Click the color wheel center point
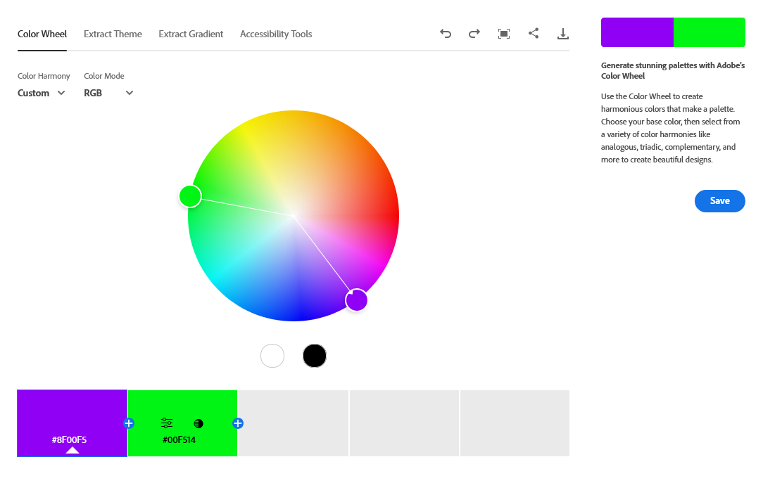 294,216
